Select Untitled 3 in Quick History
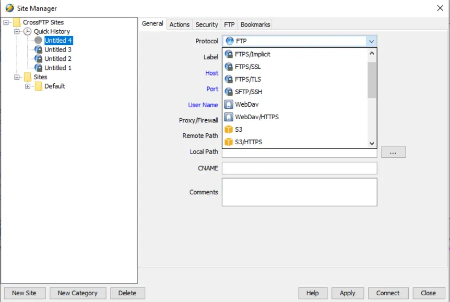The height and width of the screenshot is (302, 450). pos(58,49)
